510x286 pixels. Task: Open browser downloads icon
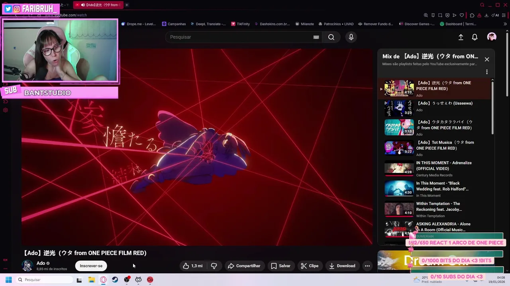coord(486,15)
